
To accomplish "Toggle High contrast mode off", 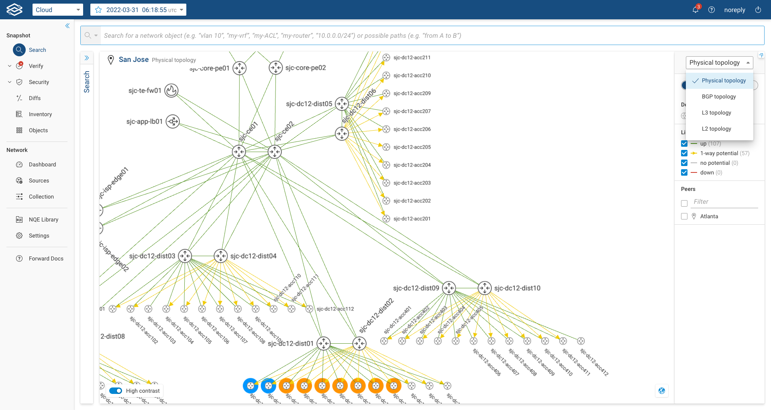I will (x=116, y=391).
